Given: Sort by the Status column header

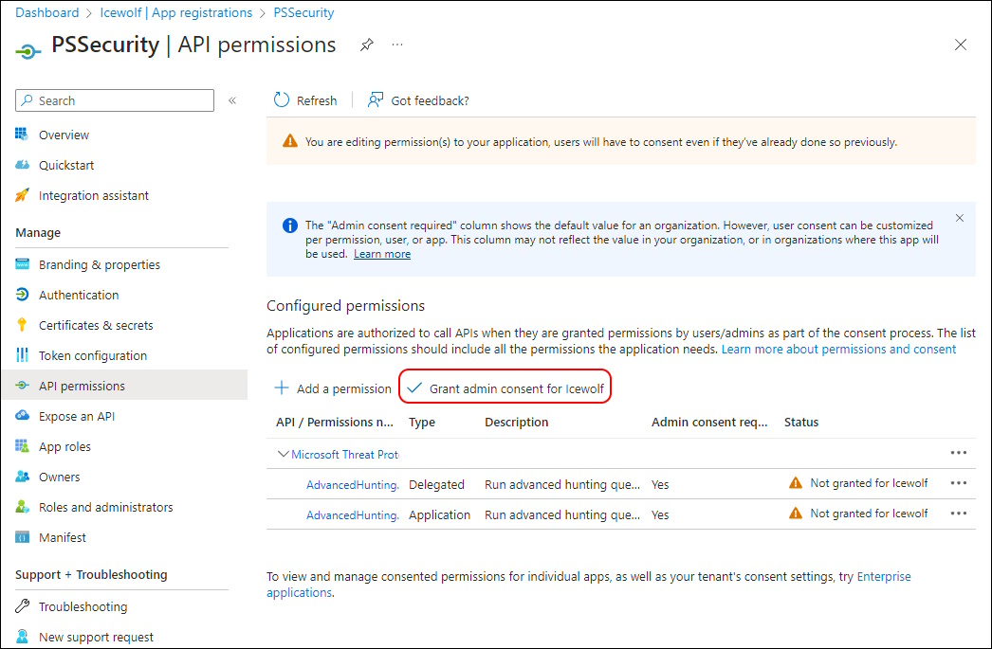Looking at the screenshot, I should click(x=801, y=423).
